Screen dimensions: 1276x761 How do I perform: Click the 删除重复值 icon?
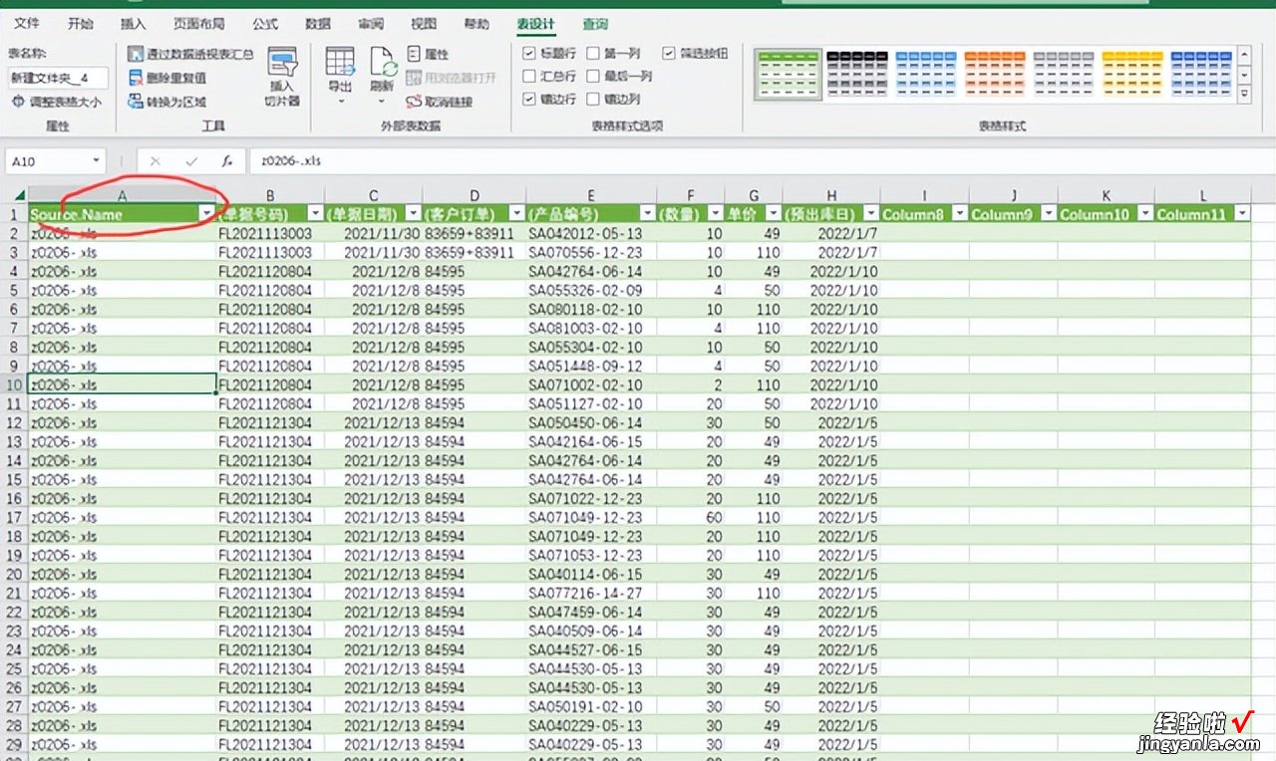137,78
